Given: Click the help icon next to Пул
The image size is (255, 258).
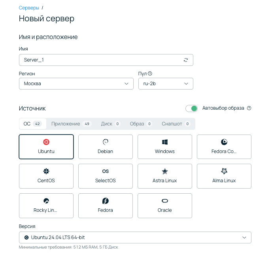Looking at the screenshot, I should 150,74.
